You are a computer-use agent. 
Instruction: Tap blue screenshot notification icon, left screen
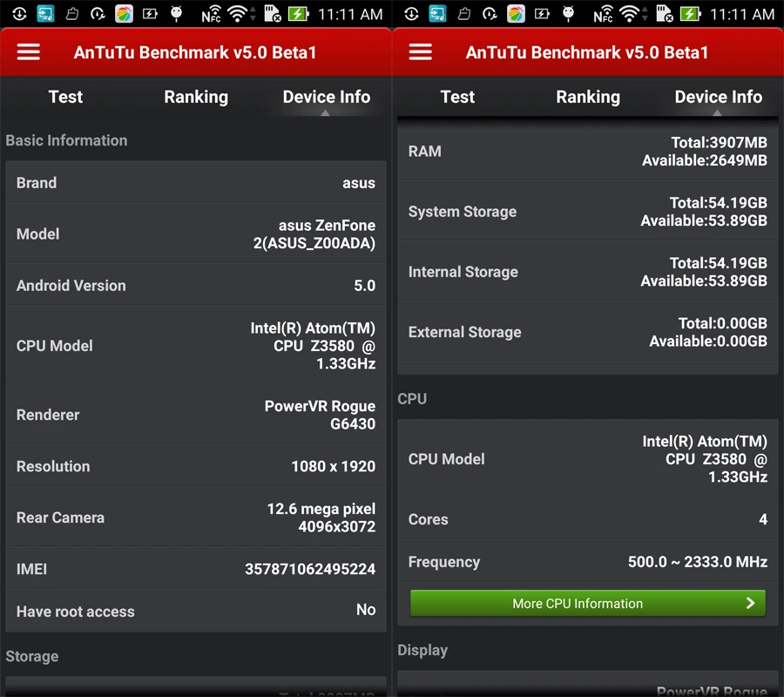pyautogui.click(x=45, y=14)
